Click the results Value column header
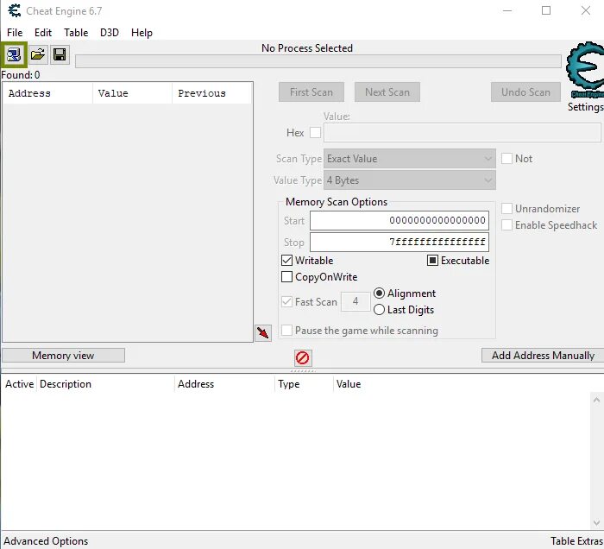Image resolution: width=604 pixels, height=549 pixels. tap(132, 93)
